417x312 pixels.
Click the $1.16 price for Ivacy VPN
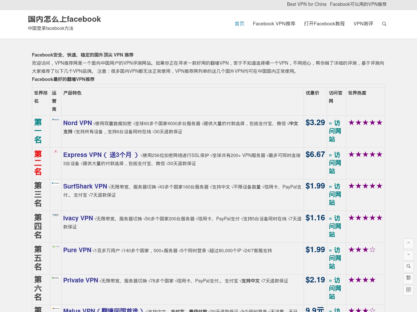click(315, 218)
